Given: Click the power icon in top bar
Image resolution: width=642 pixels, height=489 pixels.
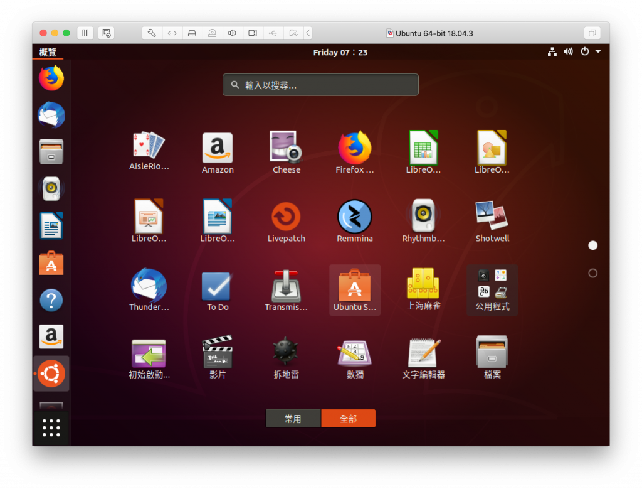Looking at the screenshot, I should pyautogui.click(x=585, y=51).
